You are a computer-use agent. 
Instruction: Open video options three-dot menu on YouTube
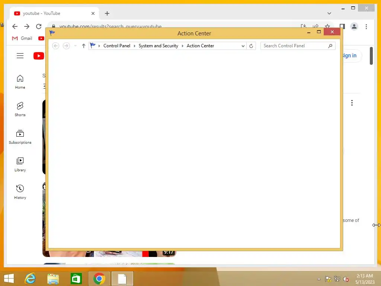352,103
